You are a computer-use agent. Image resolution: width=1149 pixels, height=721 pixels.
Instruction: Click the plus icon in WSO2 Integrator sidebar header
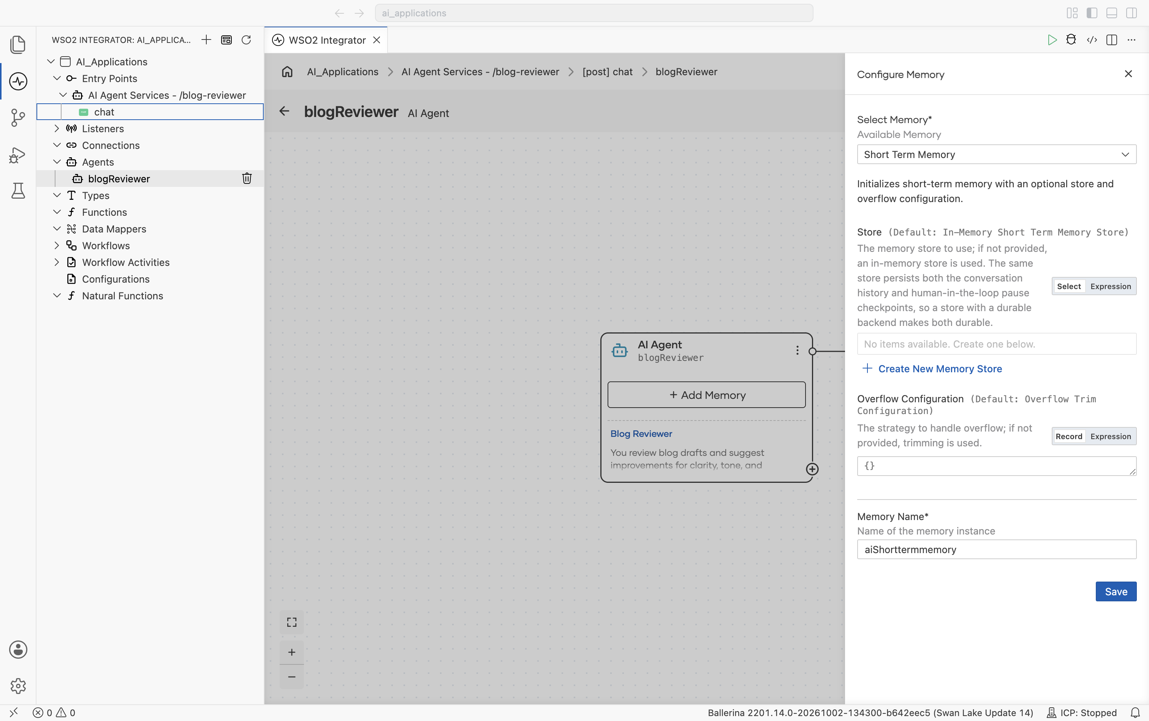click(206, 40)
